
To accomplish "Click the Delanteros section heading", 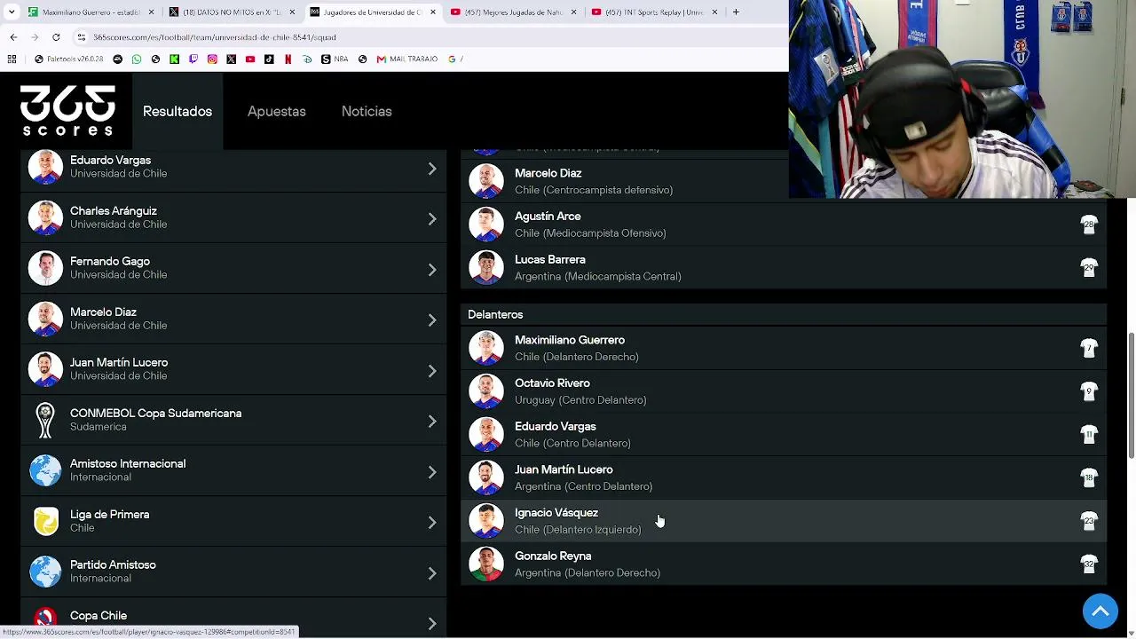I will coord(495,314).
